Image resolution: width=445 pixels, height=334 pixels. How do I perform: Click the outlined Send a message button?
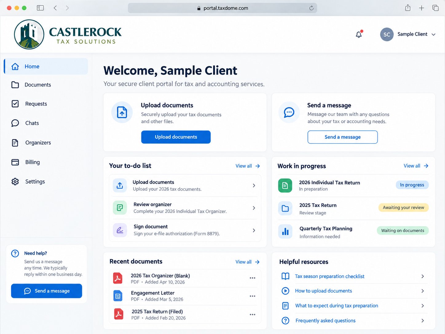(342, 137)
